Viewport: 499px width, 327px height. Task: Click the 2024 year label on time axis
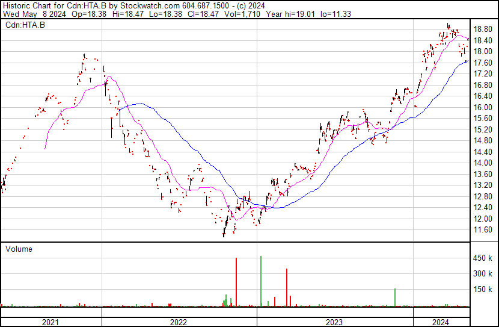click(x=441, y=322)
